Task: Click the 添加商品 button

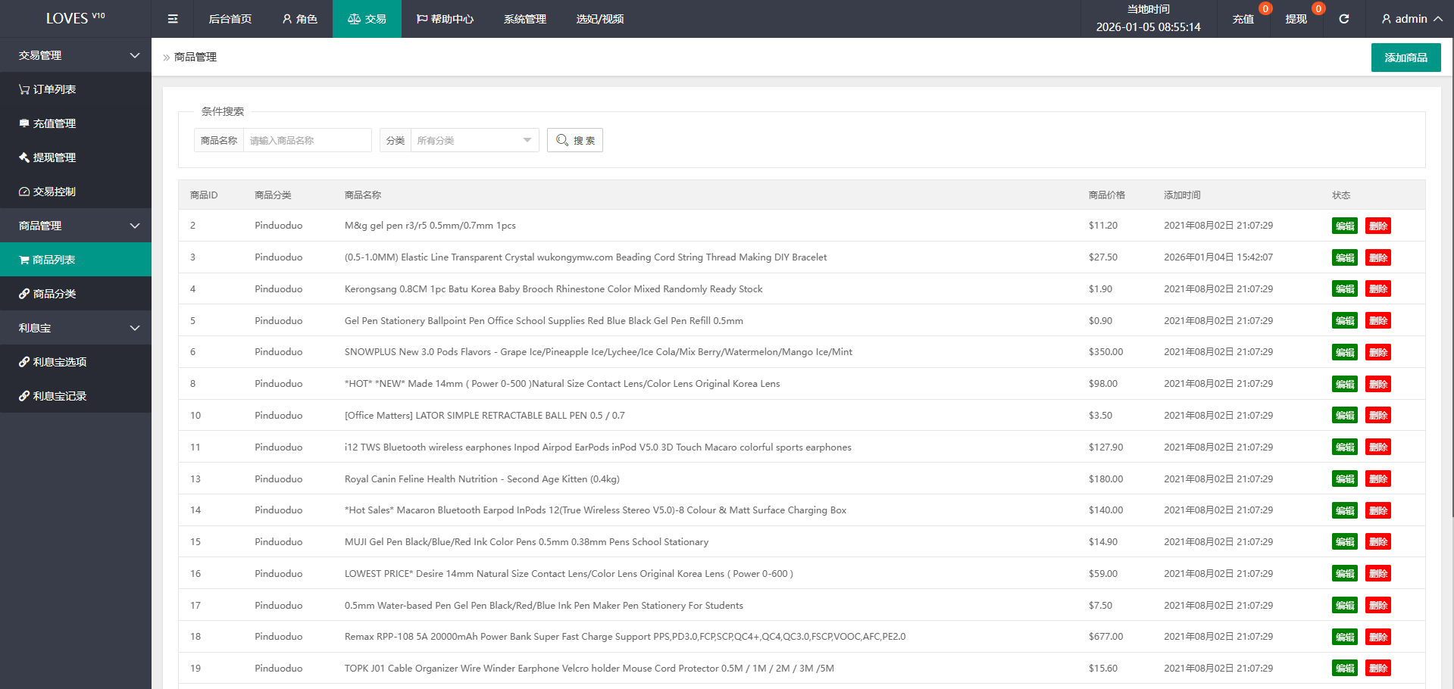Action: (1406, 58)
